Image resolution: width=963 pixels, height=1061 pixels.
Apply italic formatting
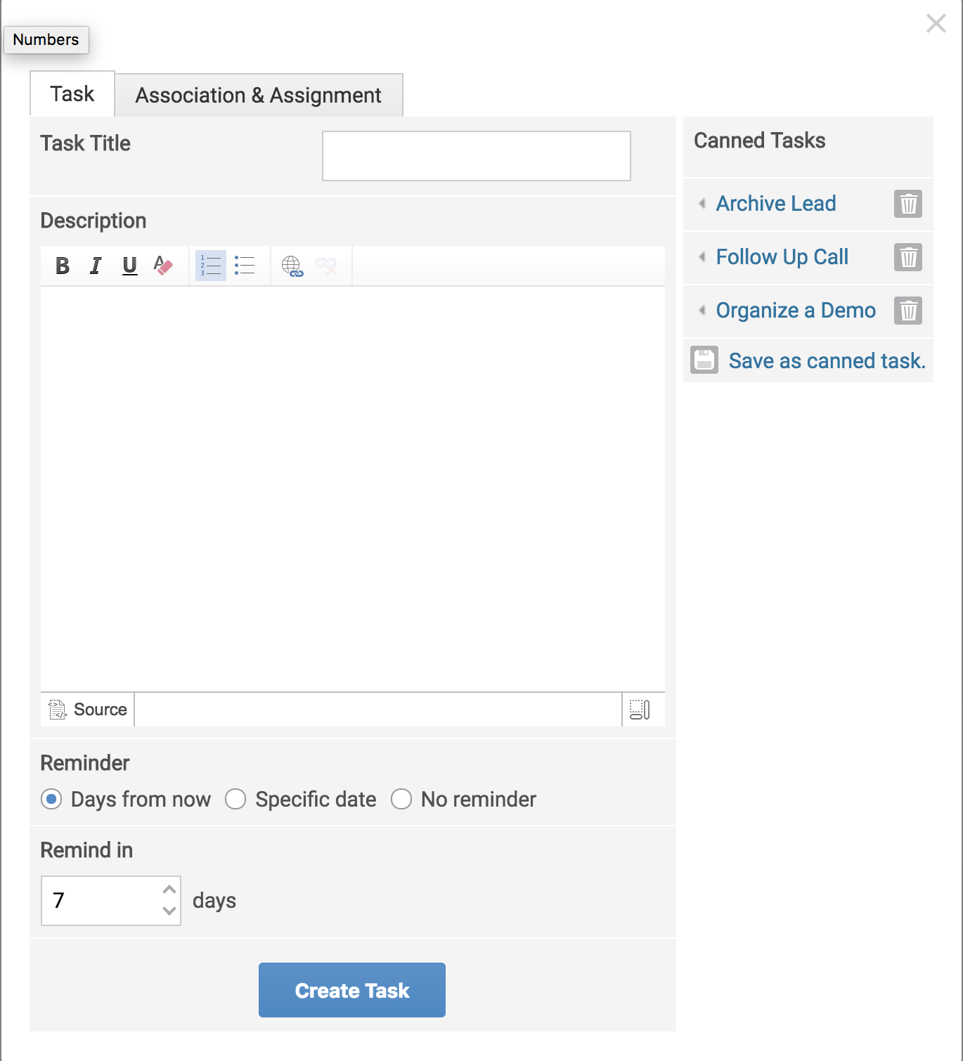(x=96, y=266)
